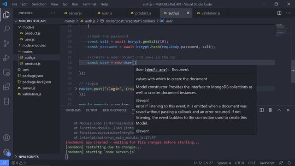295x166 pixels.
Task: Open the Remote Explorer view
Action: 6,72
